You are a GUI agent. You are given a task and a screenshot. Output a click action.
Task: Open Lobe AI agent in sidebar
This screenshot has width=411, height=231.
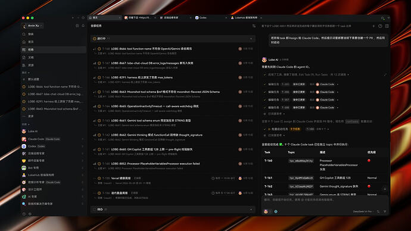click(x=54, y=132)
